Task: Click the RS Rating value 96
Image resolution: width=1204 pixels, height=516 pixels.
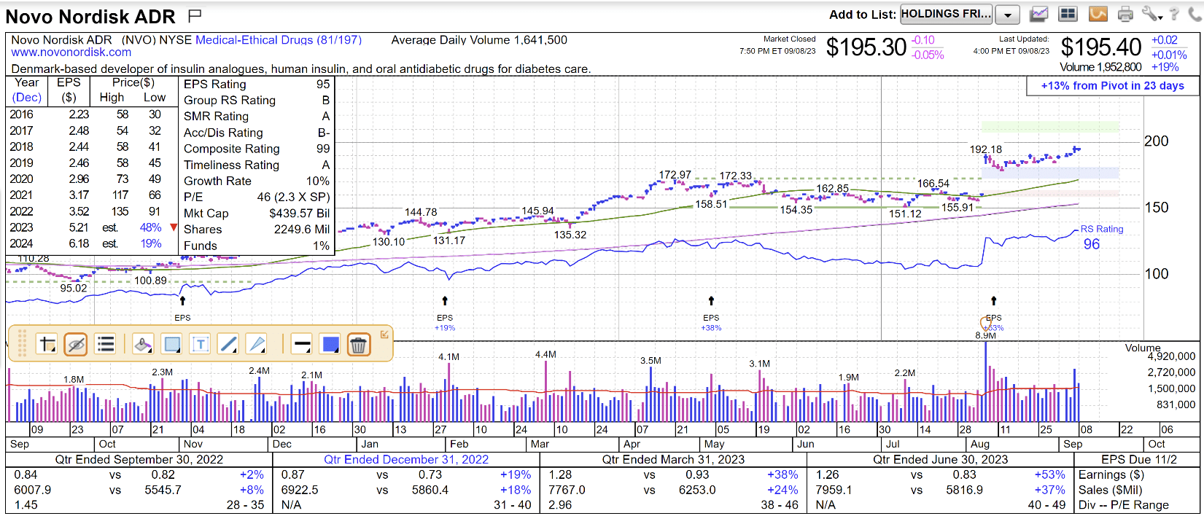Action: tap(1092, 244)
